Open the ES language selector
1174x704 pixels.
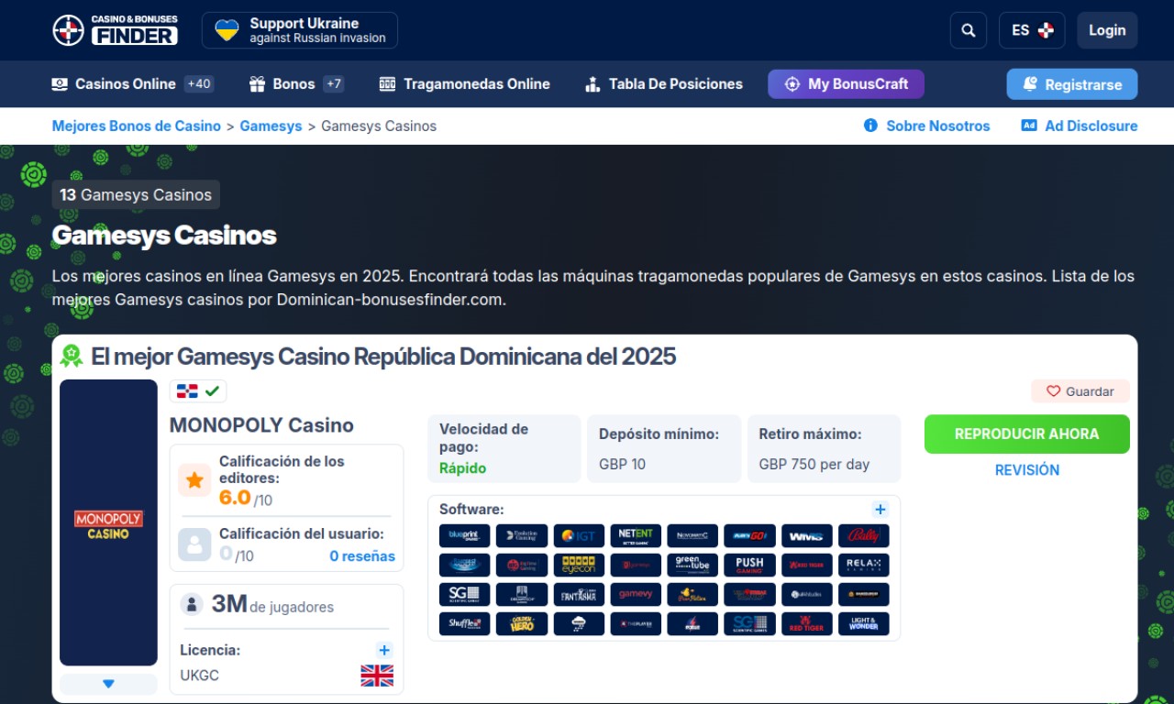click(x=1032, y=30)
